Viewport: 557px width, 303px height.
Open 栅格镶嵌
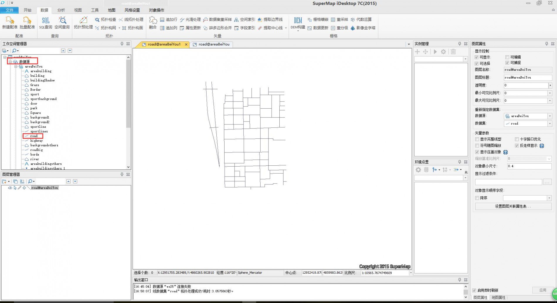318,20
